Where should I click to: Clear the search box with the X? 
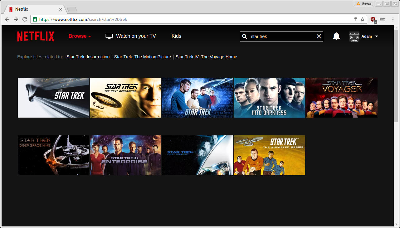(x=319, y=36)
